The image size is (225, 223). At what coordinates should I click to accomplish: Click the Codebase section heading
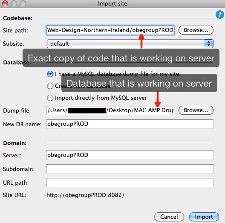coord(17,18)
